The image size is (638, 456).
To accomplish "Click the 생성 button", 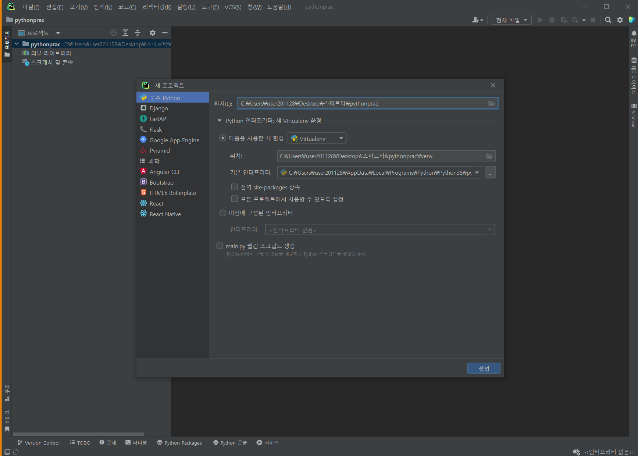I will pyautogui.click(x=484, y=368).
